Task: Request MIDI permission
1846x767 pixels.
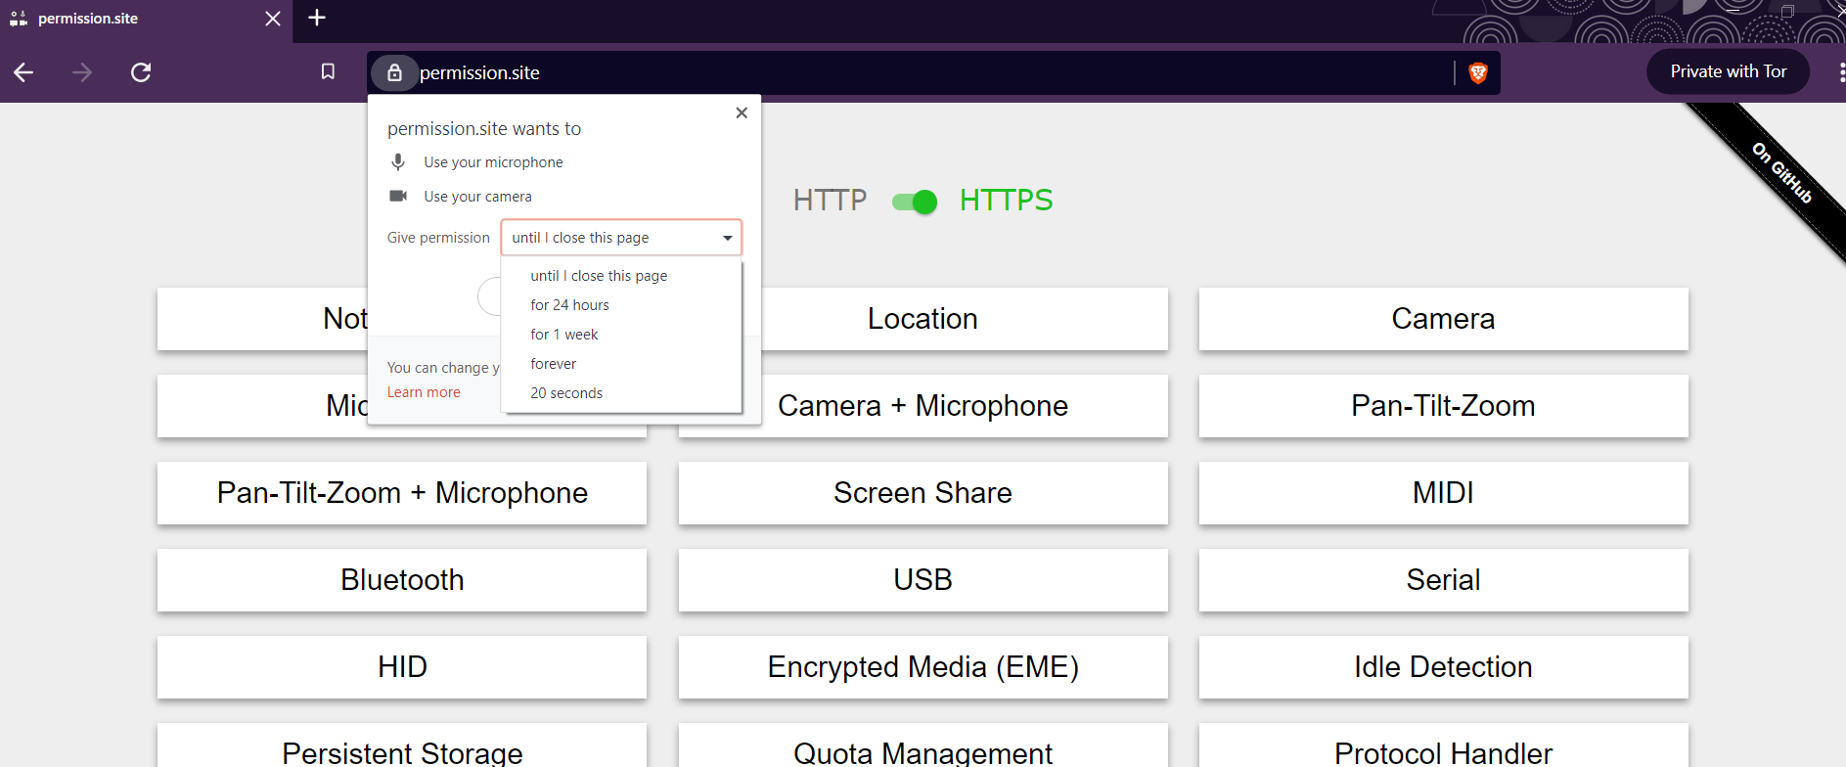Action: [x=1443, y=493]
